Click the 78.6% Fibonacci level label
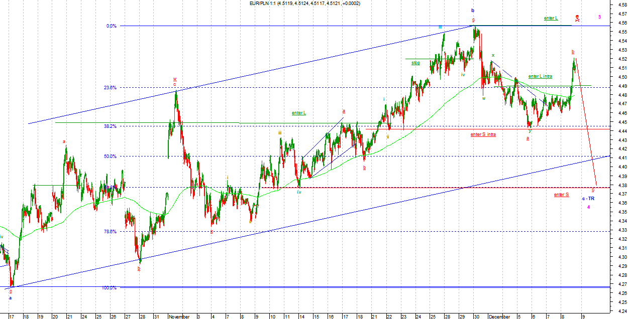 point(110,232)
